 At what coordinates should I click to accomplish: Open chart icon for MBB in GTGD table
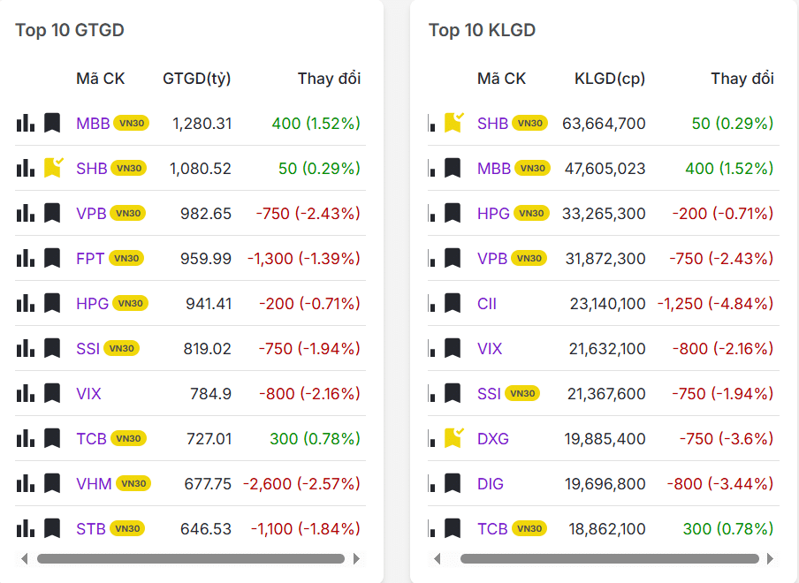tap(26, 123)
